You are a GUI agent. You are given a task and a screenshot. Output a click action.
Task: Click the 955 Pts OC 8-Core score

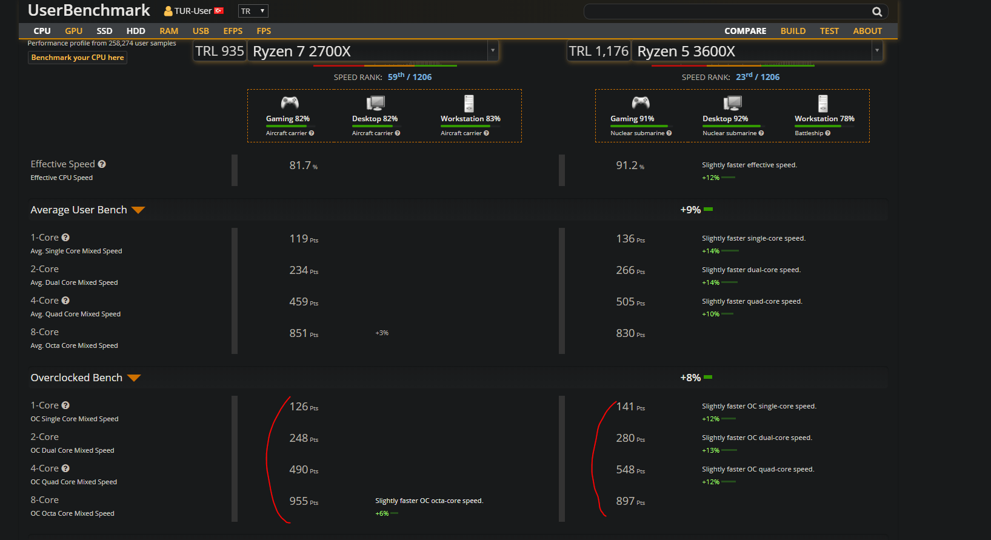click(304, 501)
